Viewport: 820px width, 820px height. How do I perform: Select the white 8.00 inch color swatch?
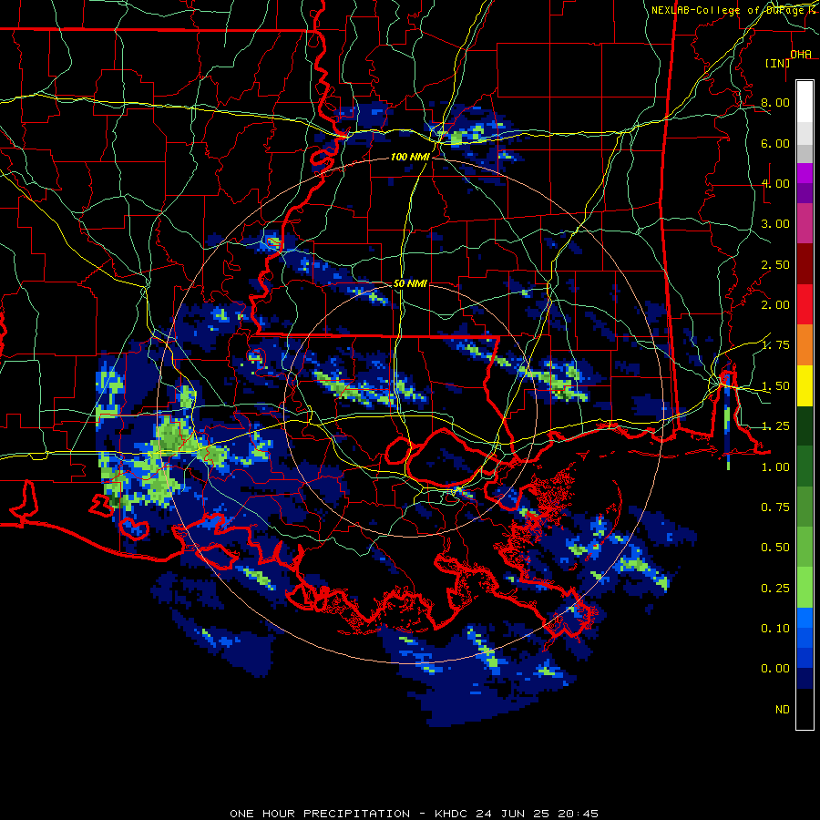(805, 101)
